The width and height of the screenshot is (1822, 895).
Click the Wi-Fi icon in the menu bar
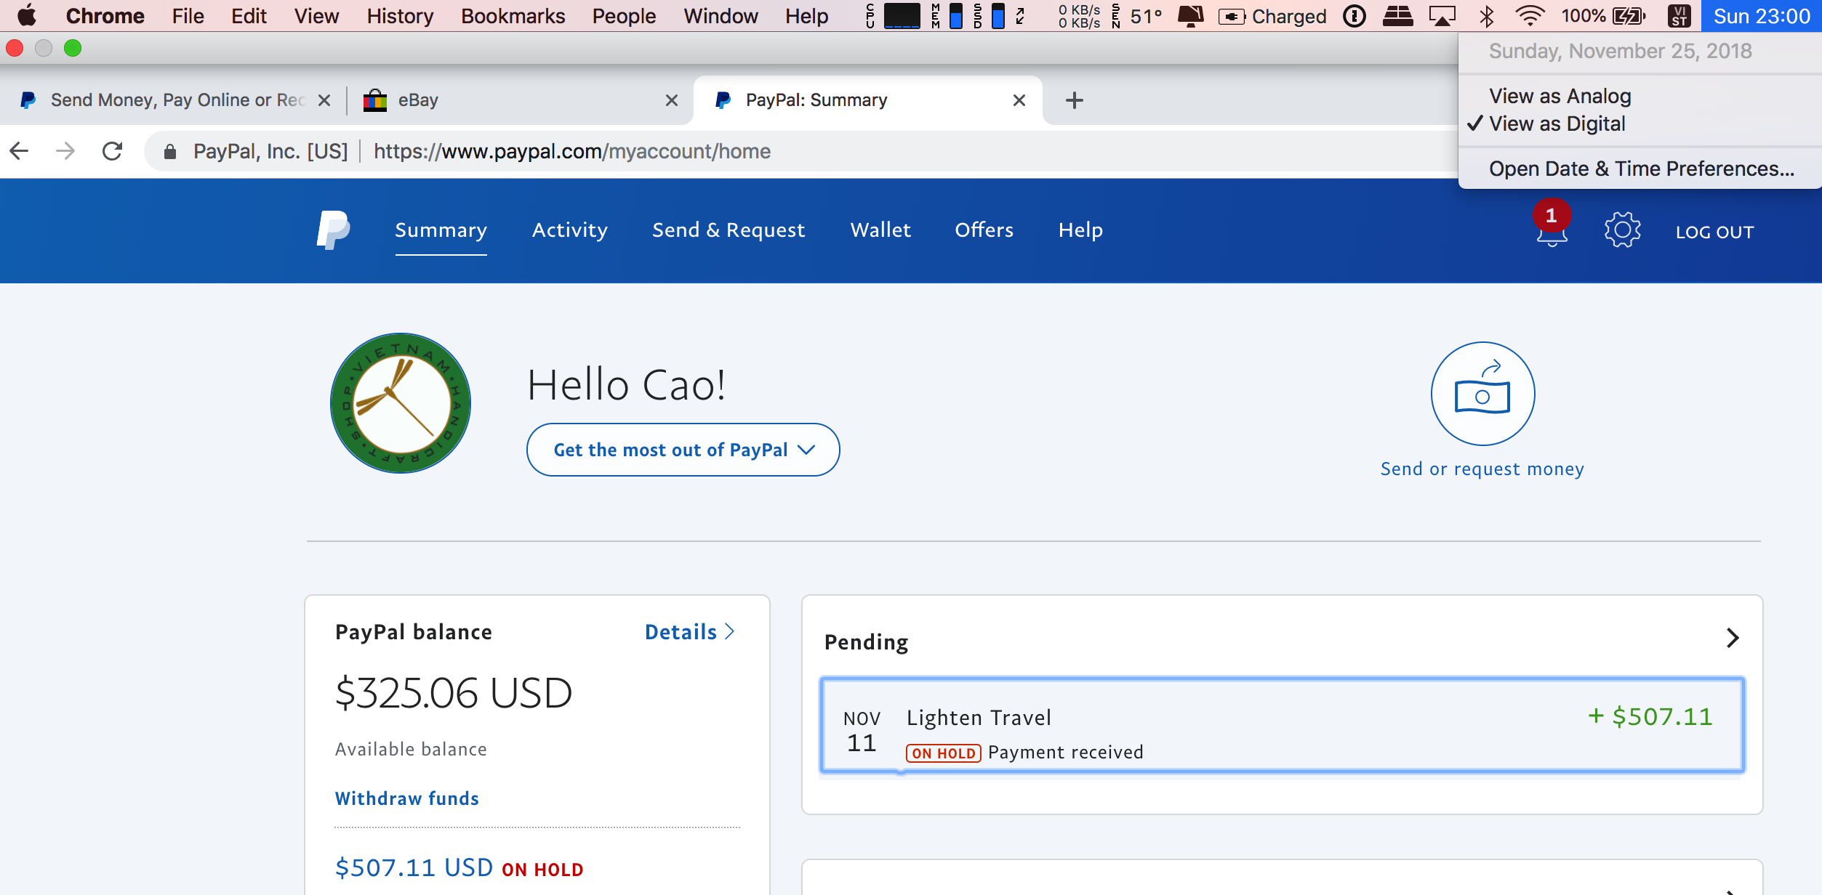coord(1530,16)
